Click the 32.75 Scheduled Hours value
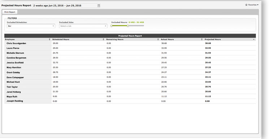The width and height of the screenshot is (278, 139). [x=56, y=62]
